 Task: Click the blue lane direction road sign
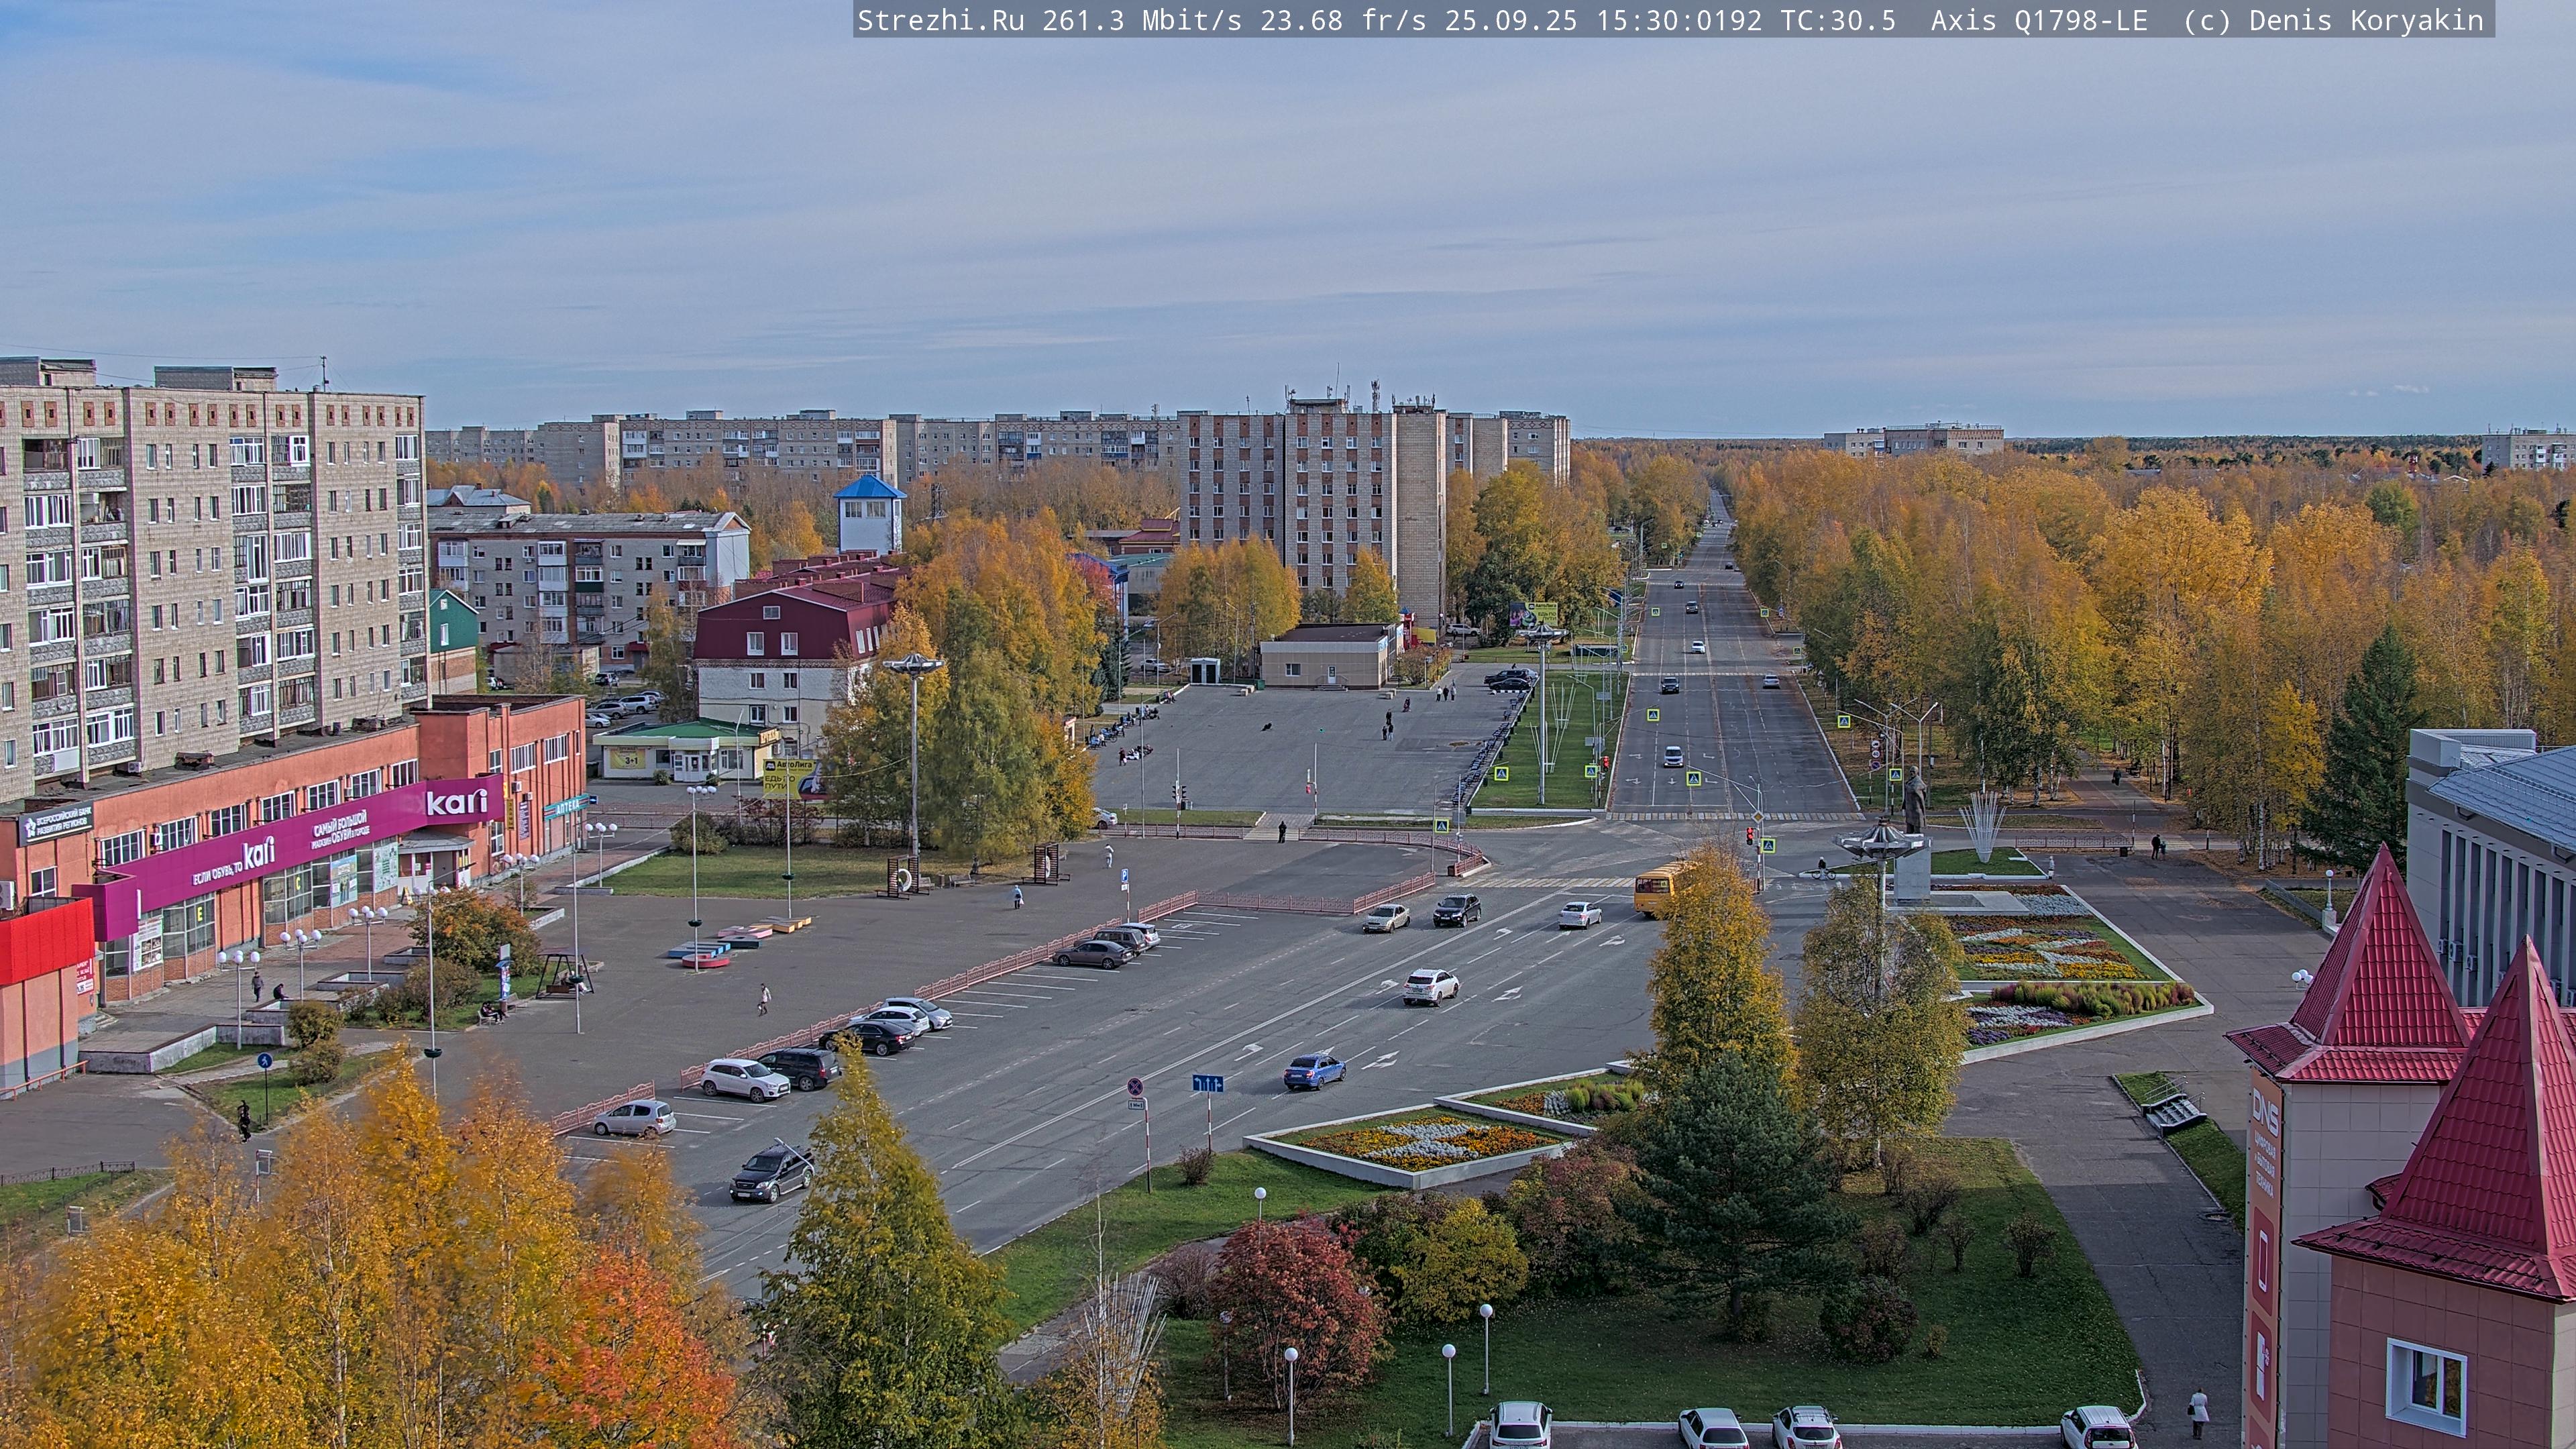pyautogui.click(x=1208, y=1083)
